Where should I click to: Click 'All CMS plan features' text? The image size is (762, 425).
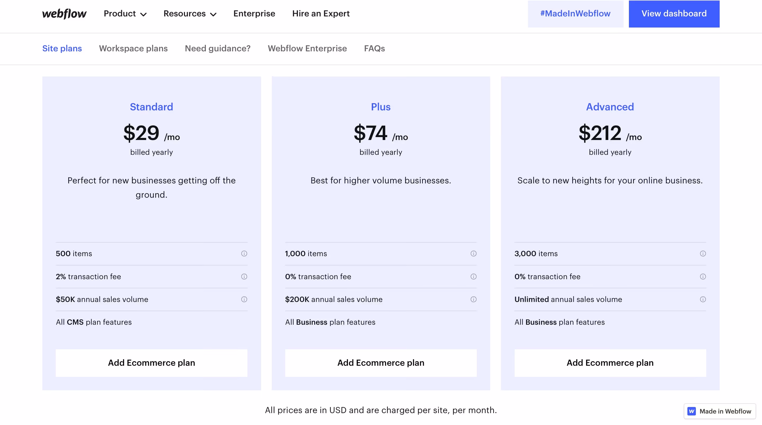point(94,322)
